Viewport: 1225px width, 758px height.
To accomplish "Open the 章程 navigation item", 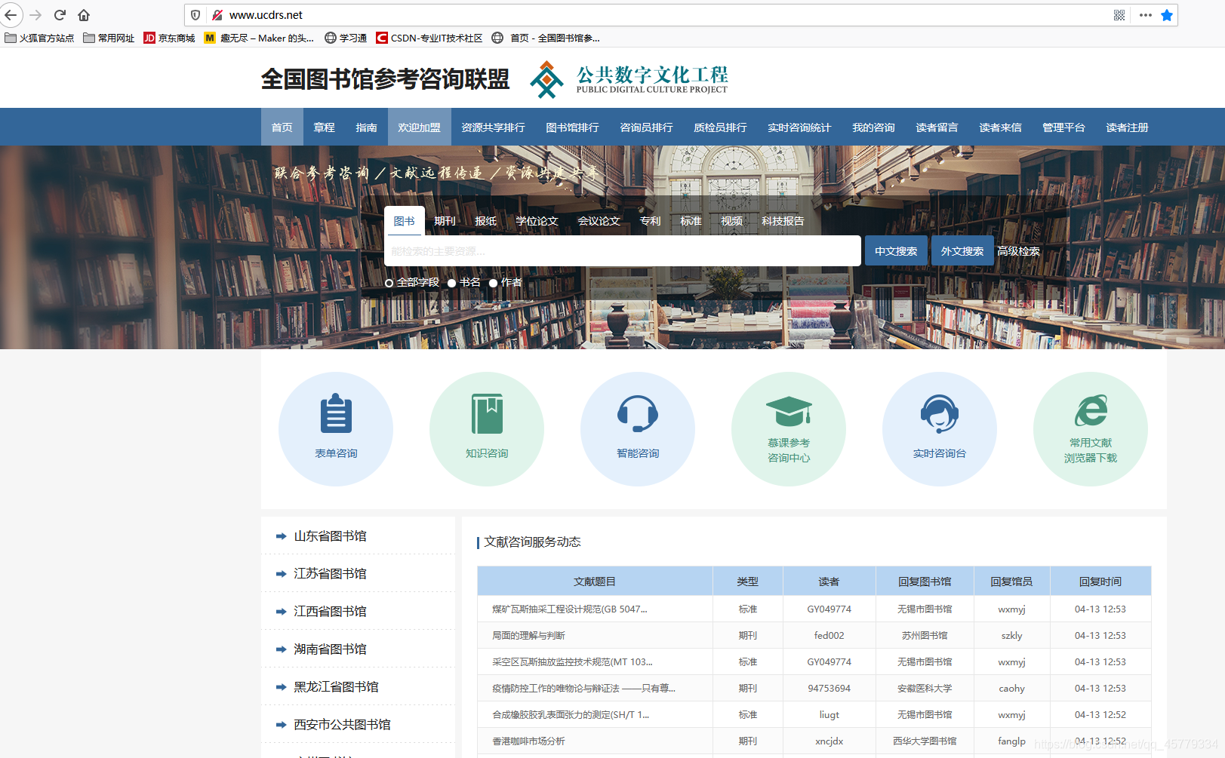I will (x=325, y=127).
